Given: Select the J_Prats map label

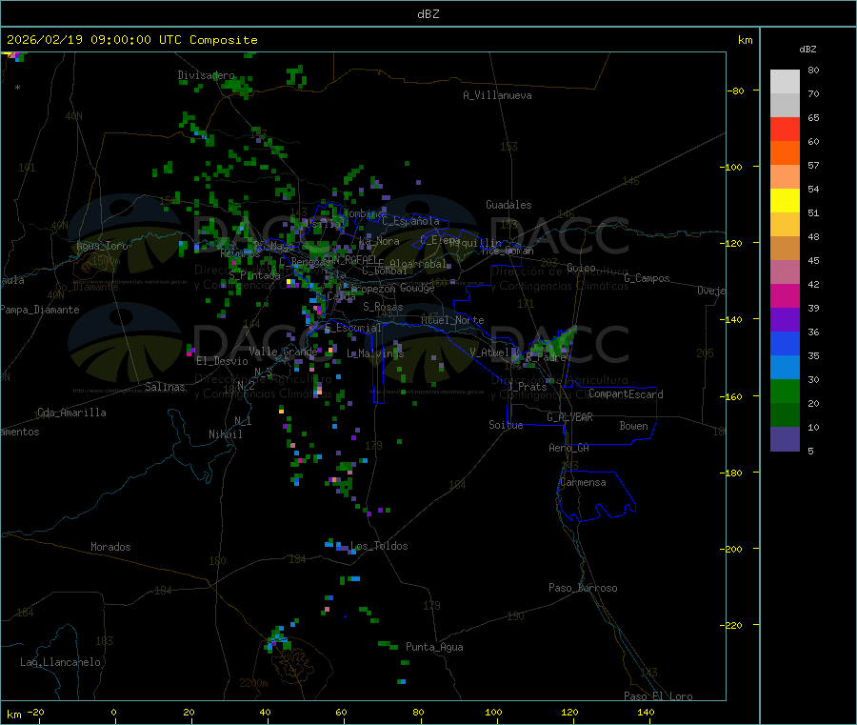Looking at the screenshot, I should tap(527, 387).
